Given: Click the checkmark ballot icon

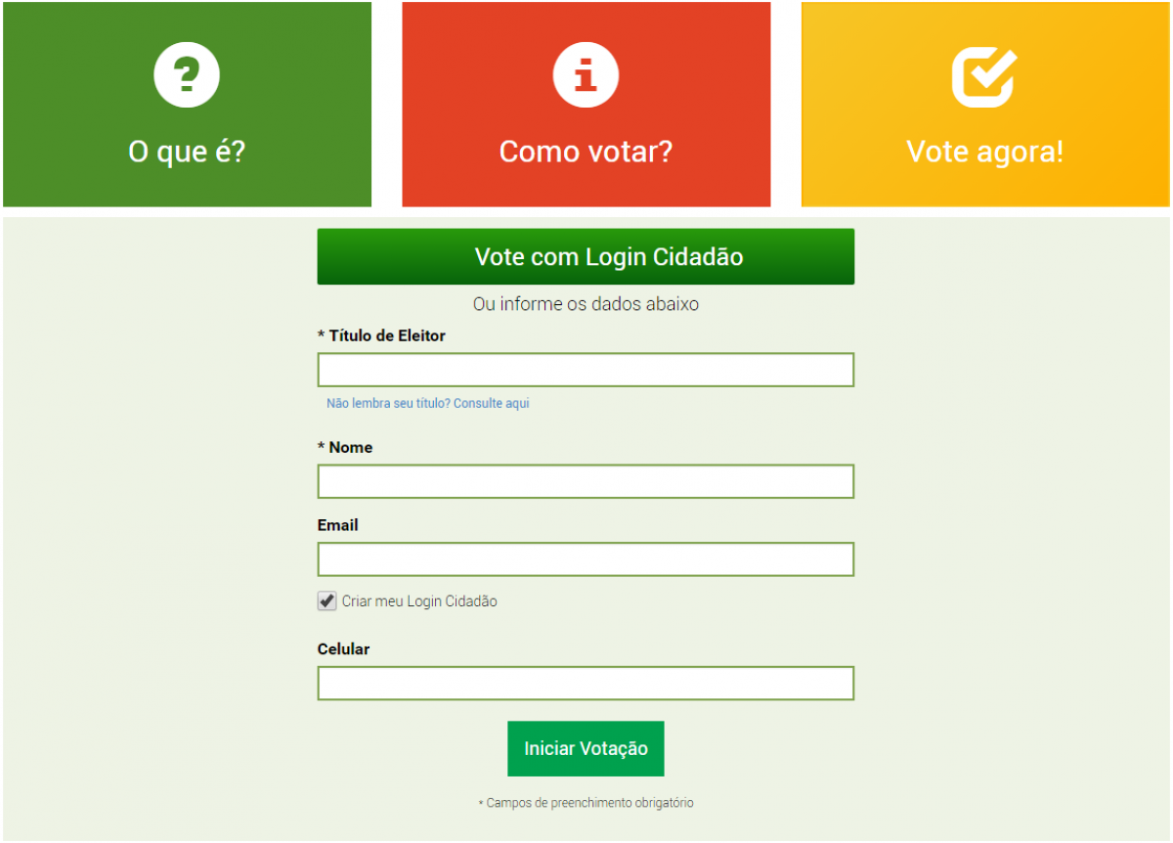Looking at the screenshot, I should [983, 76].
